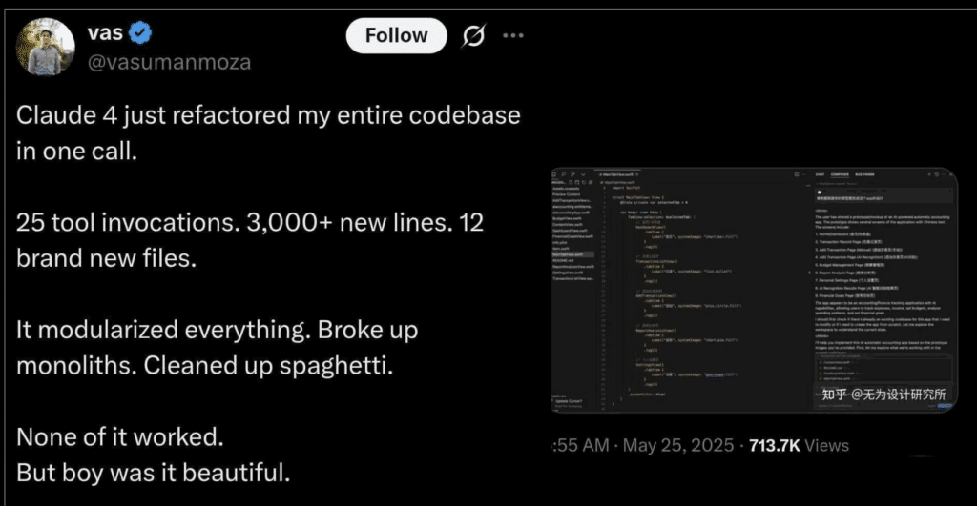This screenshot has width=977, height=506.
Task: Open the attached code editor screenshot
Action: click(x=754, y=290)
